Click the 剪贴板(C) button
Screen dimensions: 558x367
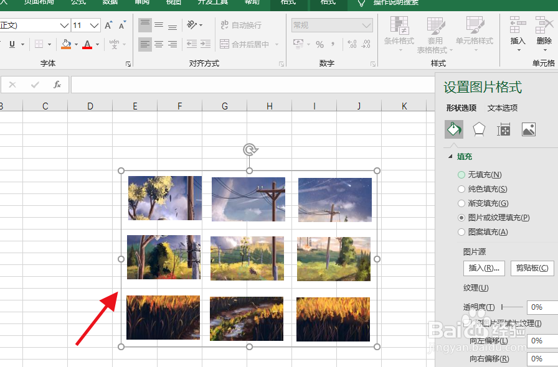click(x=532, y=267)
